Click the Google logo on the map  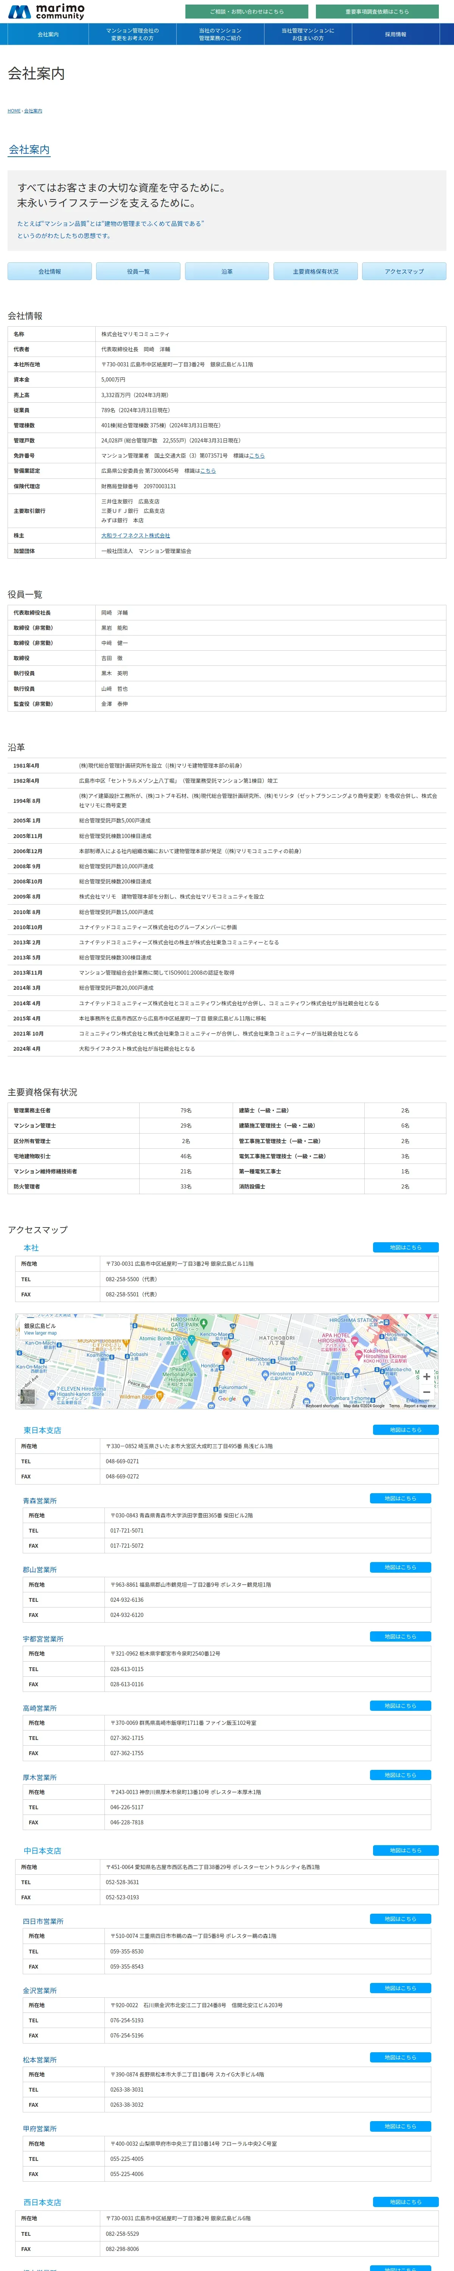(227, 1398)
